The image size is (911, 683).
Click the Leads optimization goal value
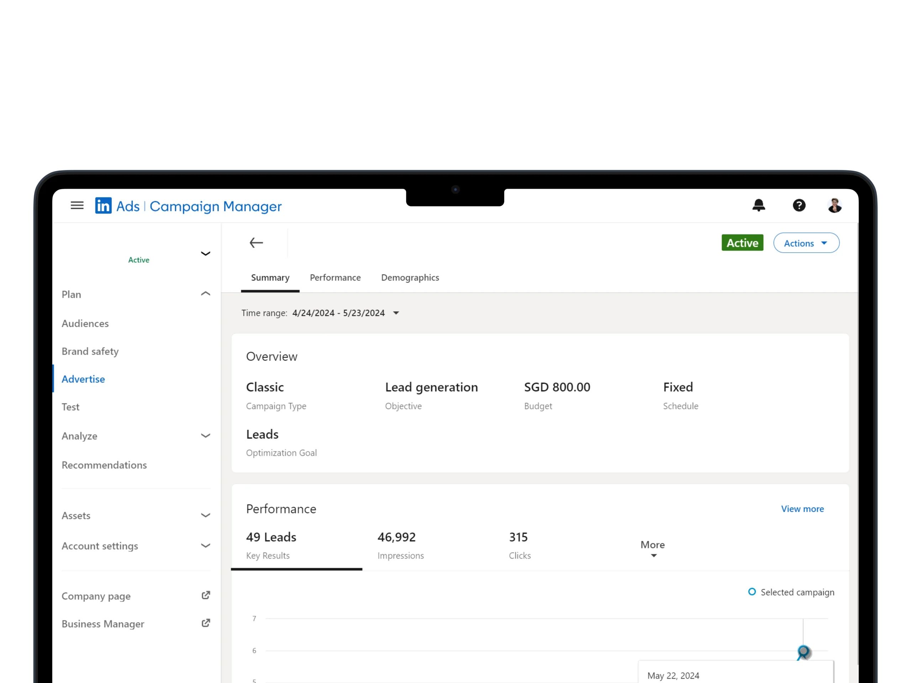[x=262, y=434]
